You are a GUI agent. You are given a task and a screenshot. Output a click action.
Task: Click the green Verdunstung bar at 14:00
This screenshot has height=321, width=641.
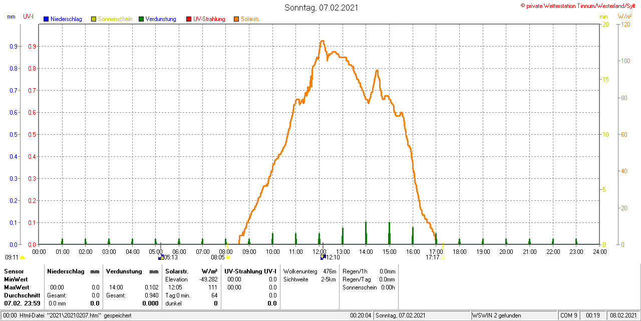[x=366, y=233]
